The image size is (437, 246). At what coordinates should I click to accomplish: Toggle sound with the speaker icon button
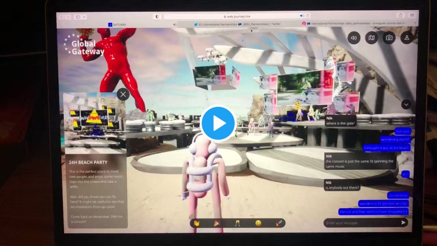click(x=354, y=37)
